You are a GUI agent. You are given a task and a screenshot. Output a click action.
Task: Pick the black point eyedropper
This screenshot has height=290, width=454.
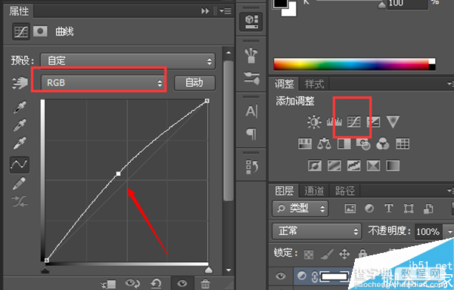(20, 107)
